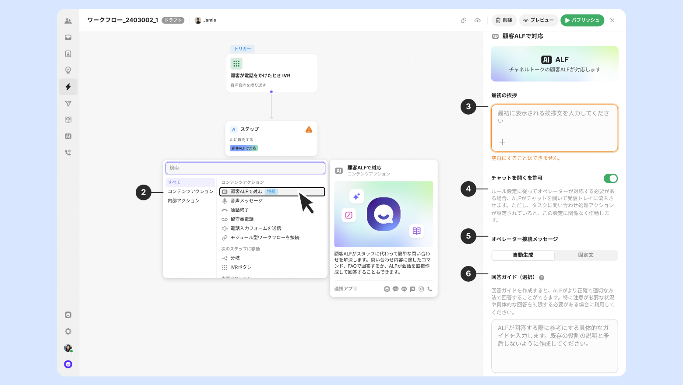Close the workflow editor with X

pos(612,21)
